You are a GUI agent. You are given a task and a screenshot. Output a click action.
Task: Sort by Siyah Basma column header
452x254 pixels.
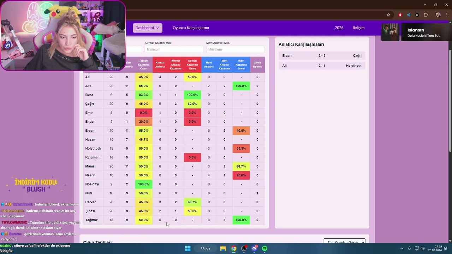(x=257, y=65)
